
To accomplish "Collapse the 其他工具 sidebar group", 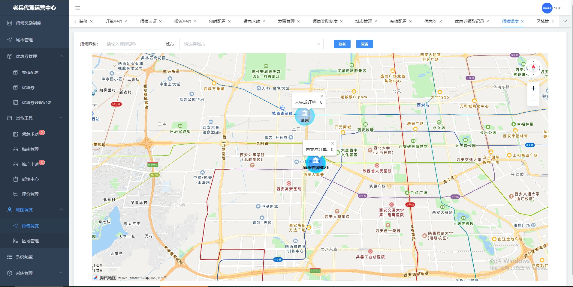I will 35,118.
